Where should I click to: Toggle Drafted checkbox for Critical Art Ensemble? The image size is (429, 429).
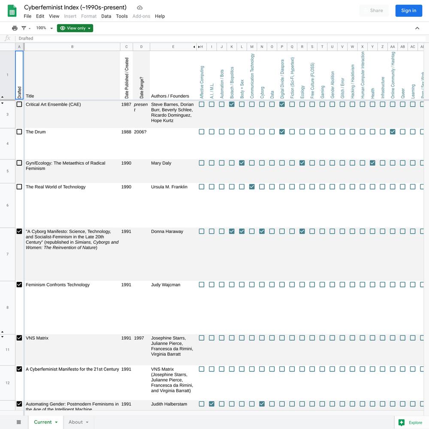[19, 104]
